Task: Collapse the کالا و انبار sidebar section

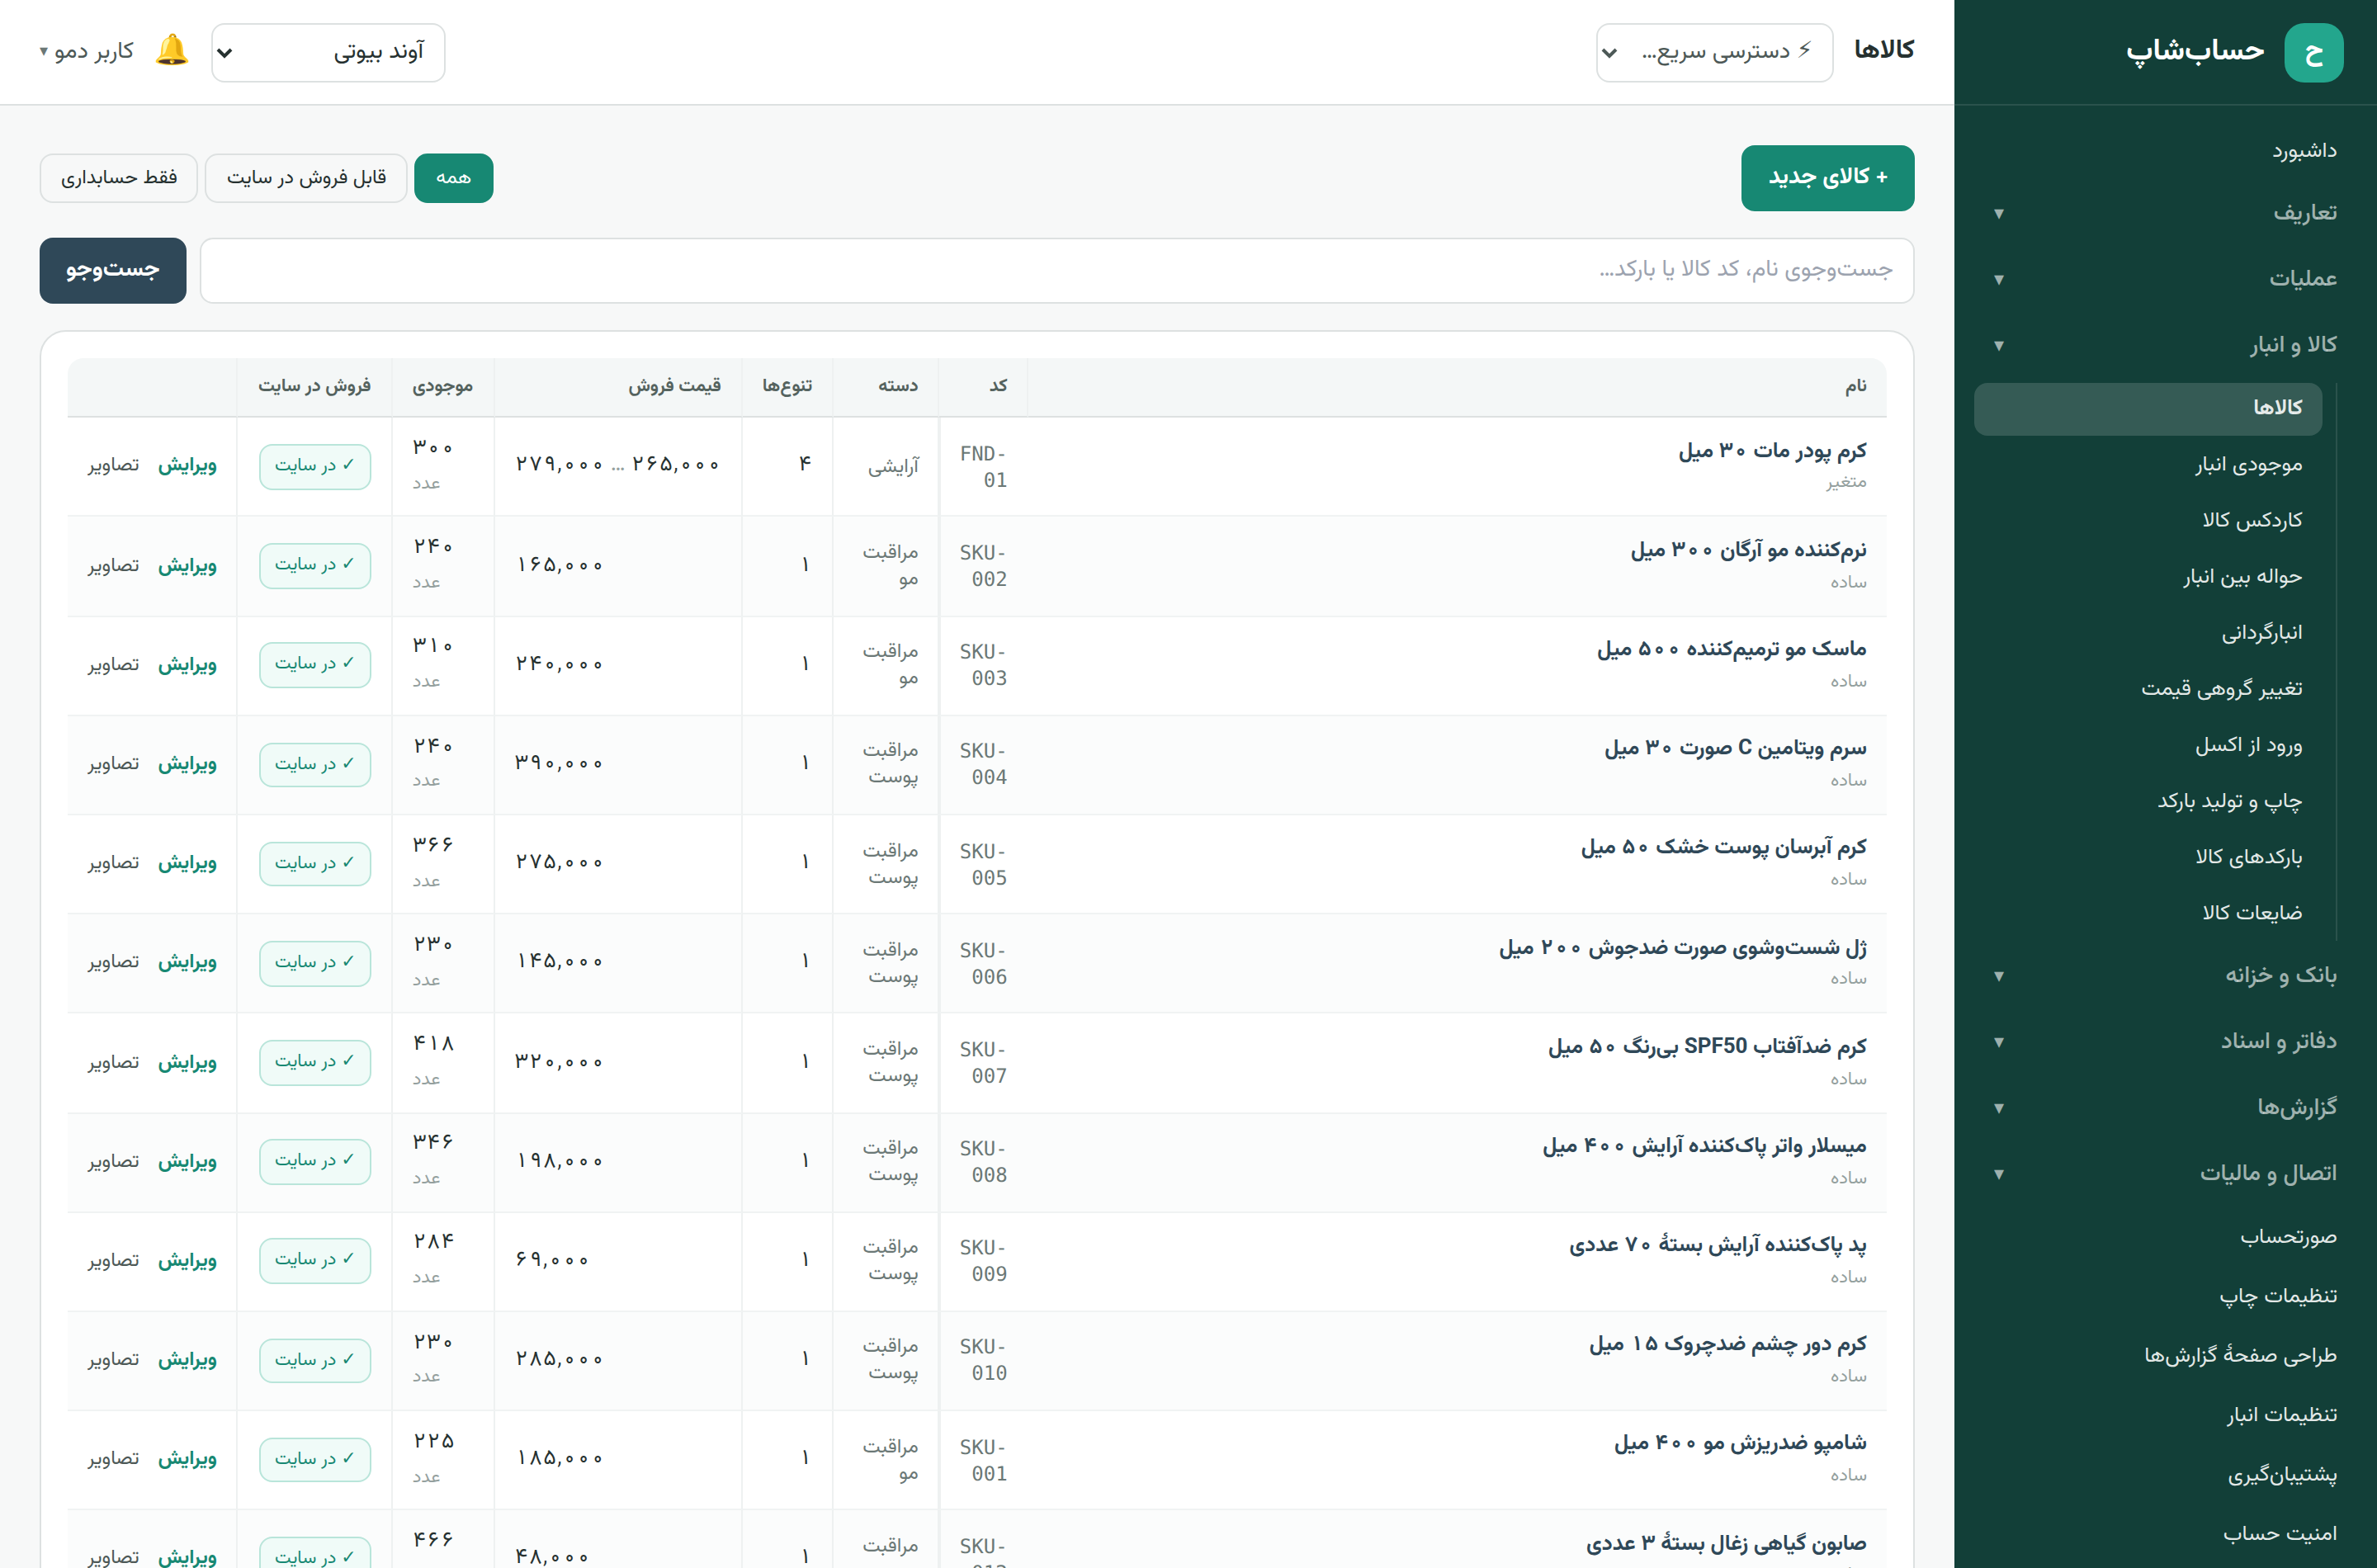Action: pyautogui.click(x=2165, y=345)
